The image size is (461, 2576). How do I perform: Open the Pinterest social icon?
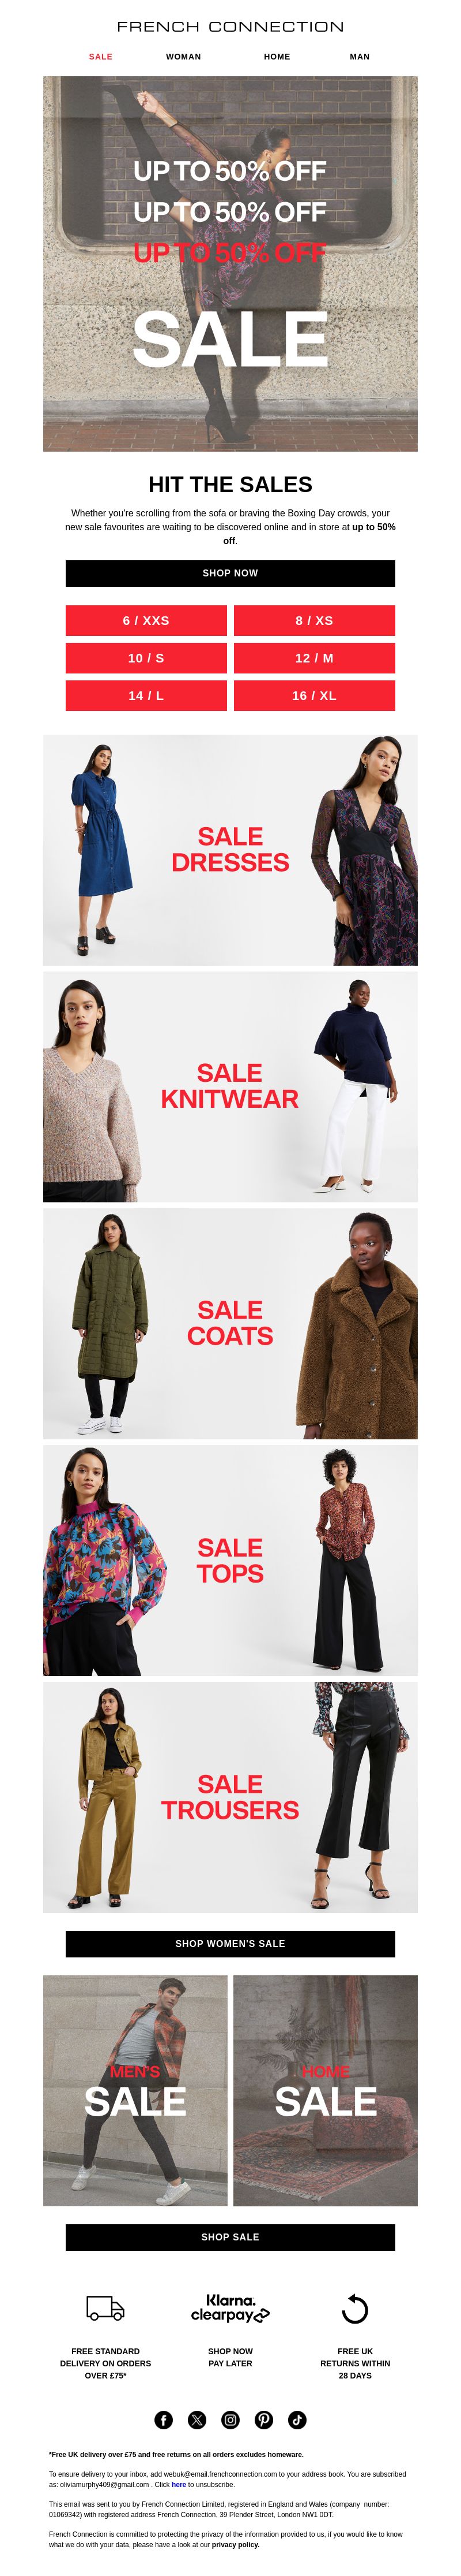pyautogui.click(x=263, y=2419)
